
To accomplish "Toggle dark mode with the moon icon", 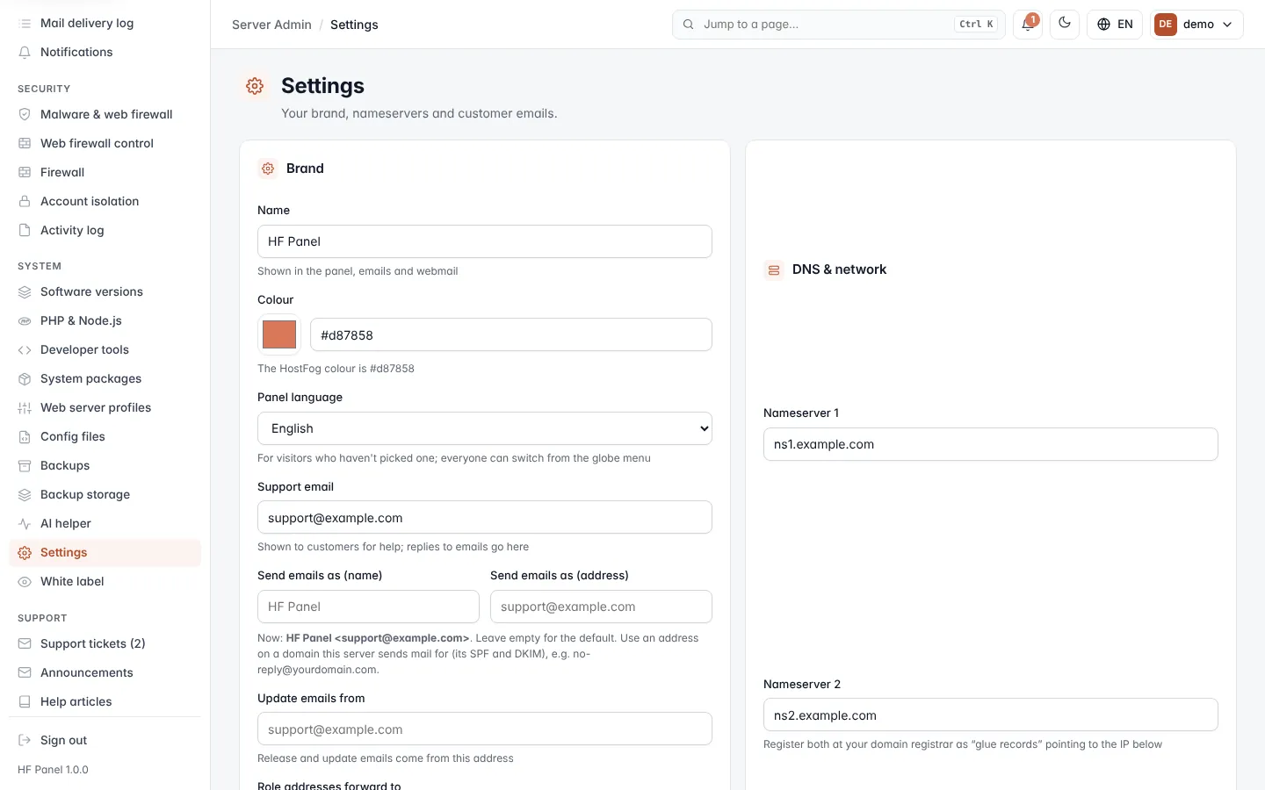I will pyautogui.click(x=1065, y=24).
